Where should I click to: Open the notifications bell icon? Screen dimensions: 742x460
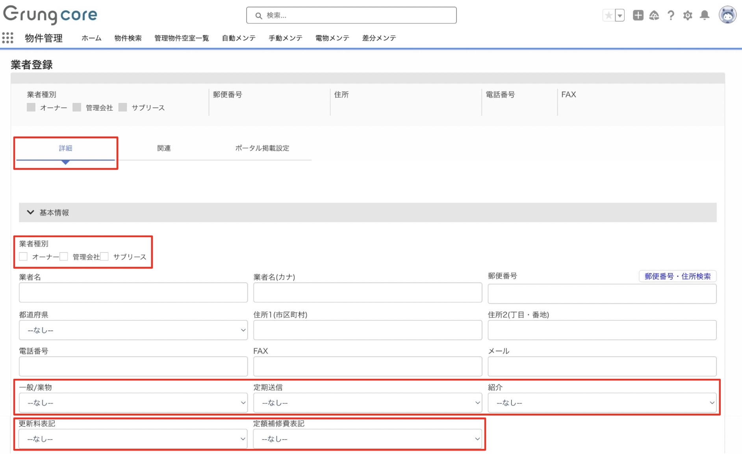click(705, 15)
